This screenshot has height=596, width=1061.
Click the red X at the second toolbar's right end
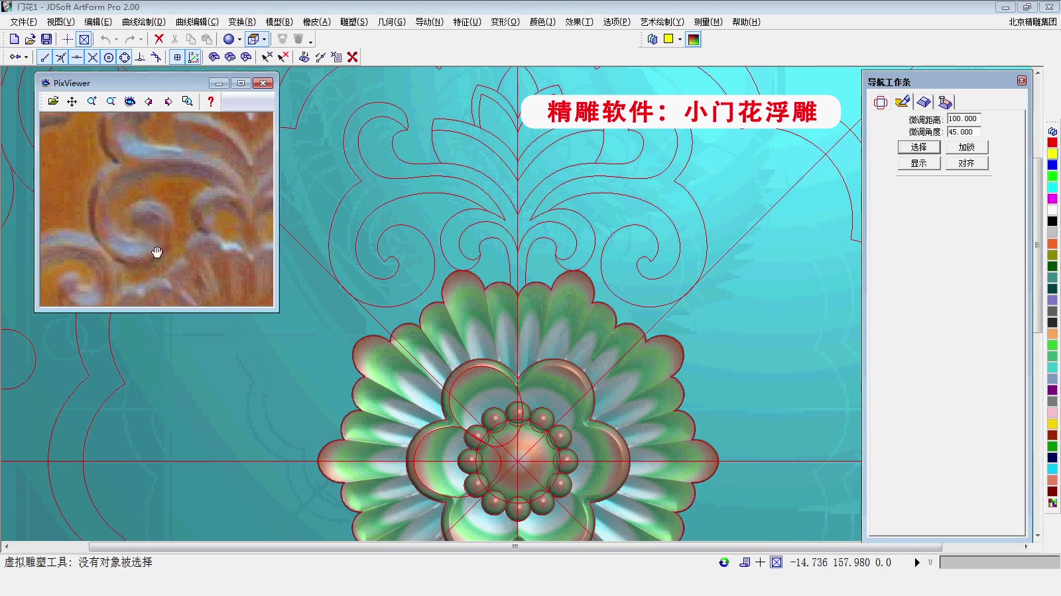[x=353, y=57]
